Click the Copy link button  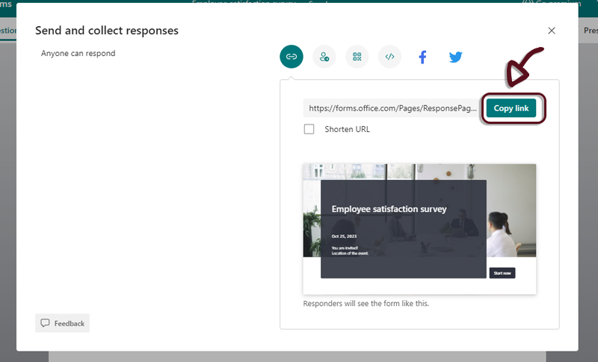(511, 108)
